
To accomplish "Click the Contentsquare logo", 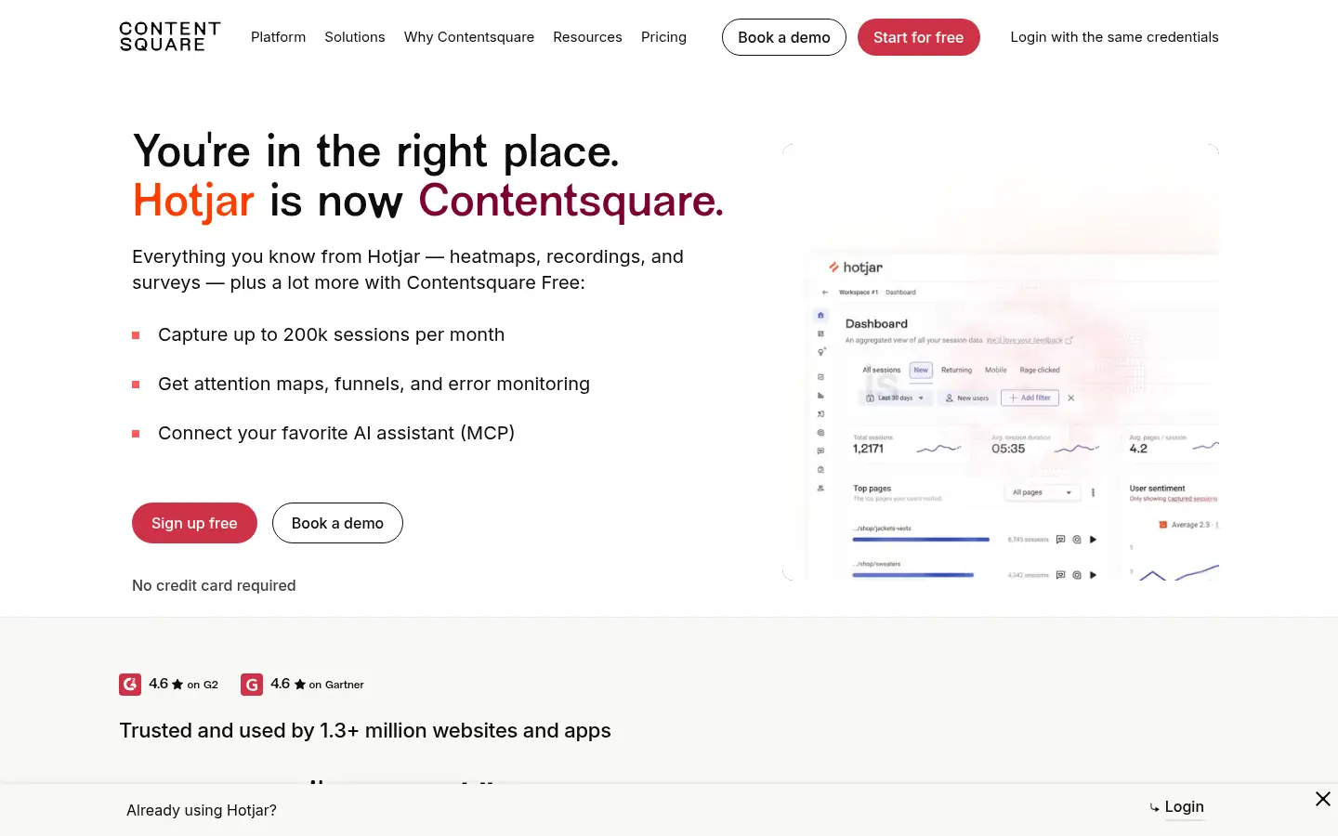I will pos(170,37).
